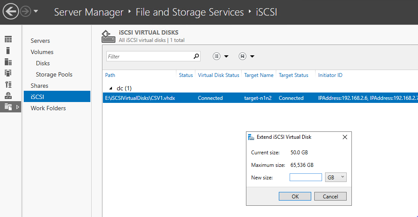Click the back navigation arrow

[11, 11]
